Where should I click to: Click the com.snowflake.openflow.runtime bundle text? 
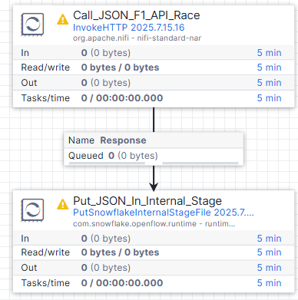(154, 224)
